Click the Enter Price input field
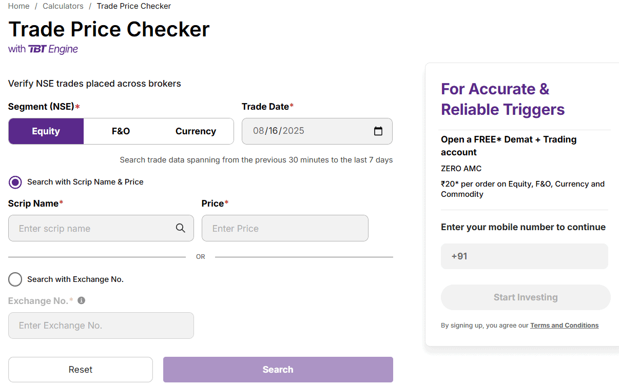619x386 pixels. pos(285,229)
